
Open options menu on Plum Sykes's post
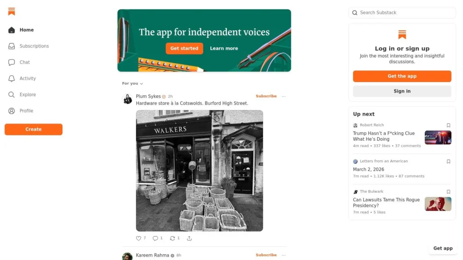point(283,96)
